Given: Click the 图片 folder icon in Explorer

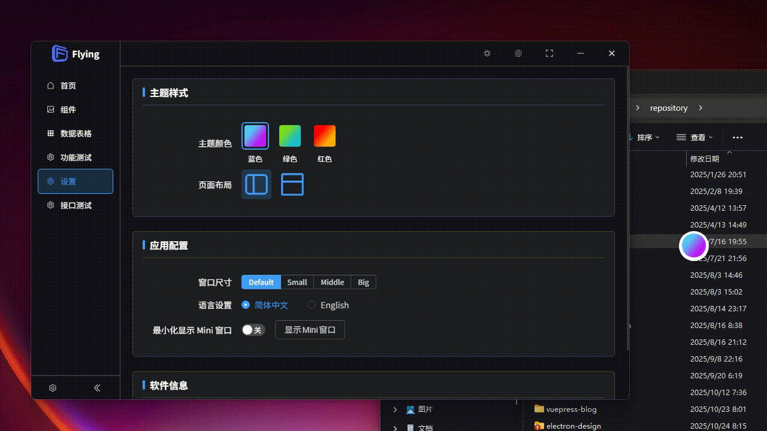Looking at the screenshot, I should (410, 409).
